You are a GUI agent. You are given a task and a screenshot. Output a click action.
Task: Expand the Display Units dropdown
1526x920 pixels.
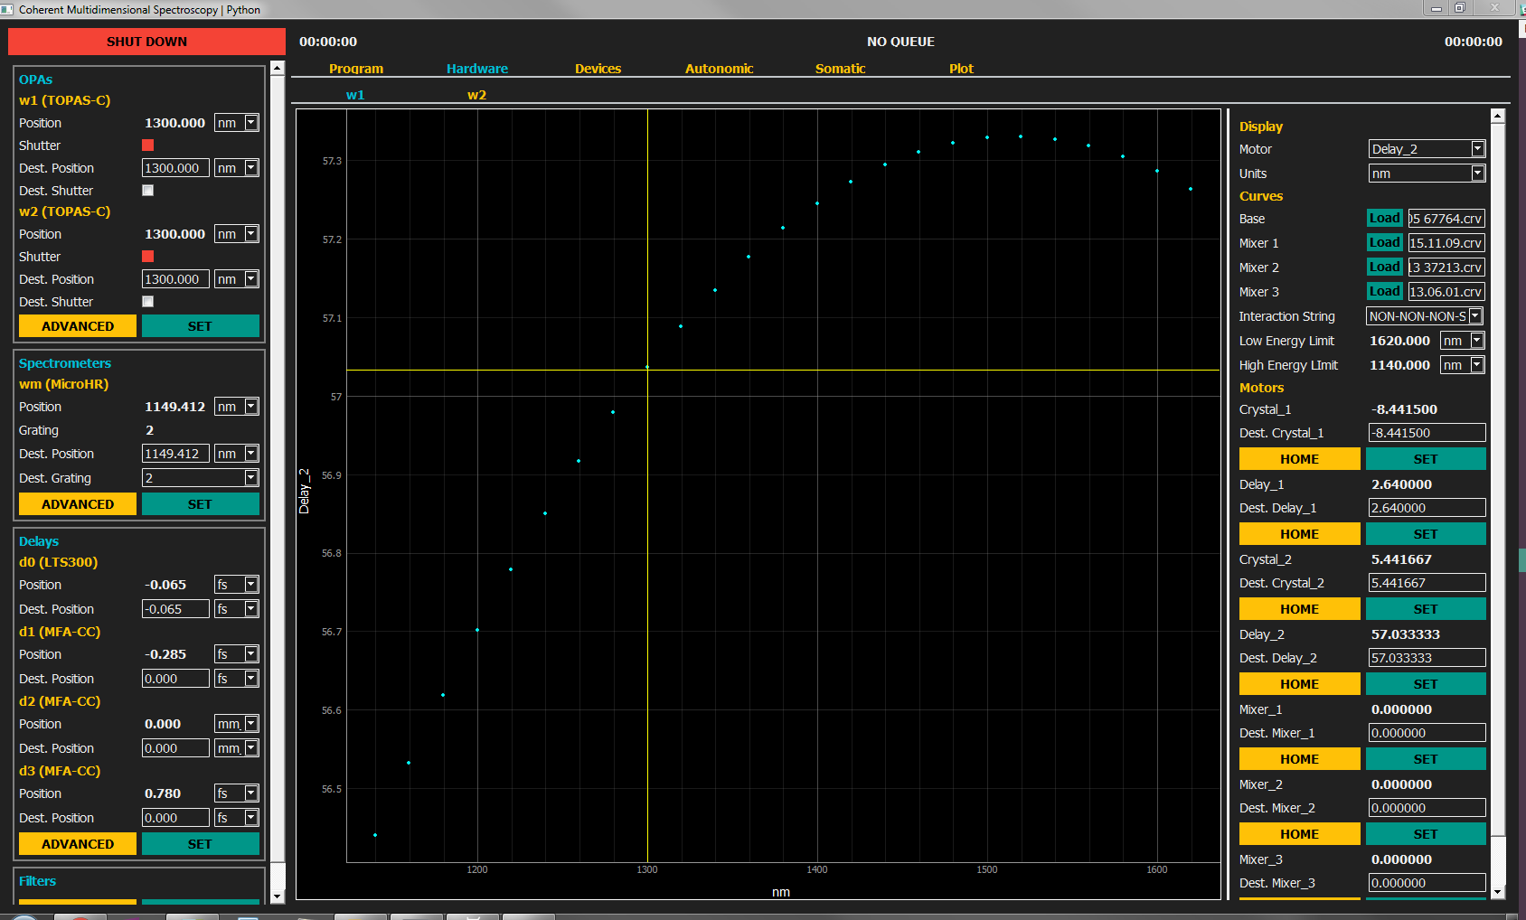[x=1427, y=174]
